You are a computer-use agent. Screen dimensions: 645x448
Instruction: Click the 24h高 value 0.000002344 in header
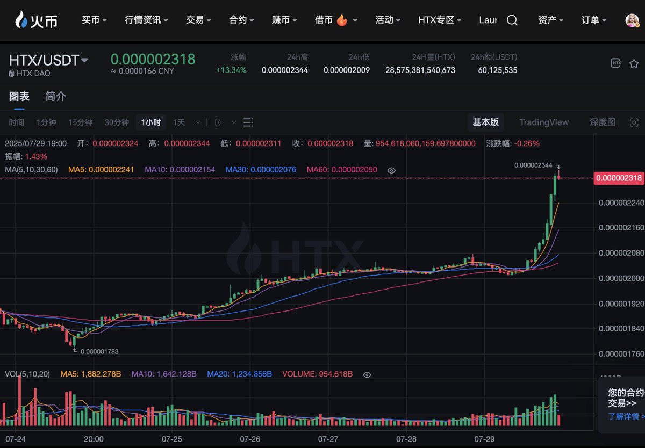point(285,70)
